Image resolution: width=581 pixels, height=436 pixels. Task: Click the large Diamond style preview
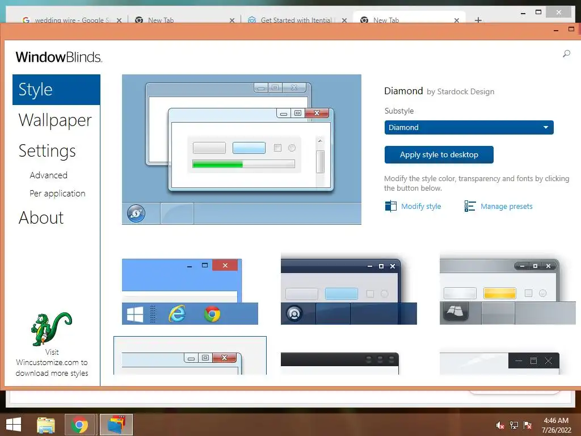[242, 149]
